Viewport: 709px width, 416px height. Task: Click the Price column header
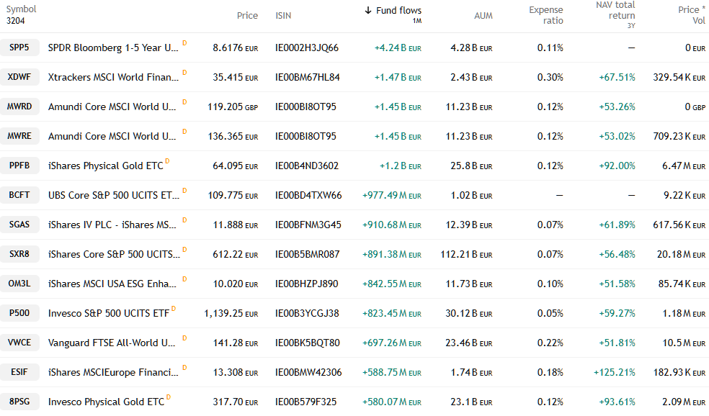(246, 16)
